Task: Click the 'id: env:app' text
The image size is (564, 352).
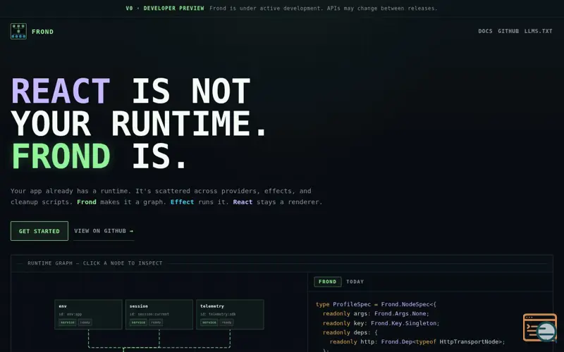Action: (x=70, y=314)
